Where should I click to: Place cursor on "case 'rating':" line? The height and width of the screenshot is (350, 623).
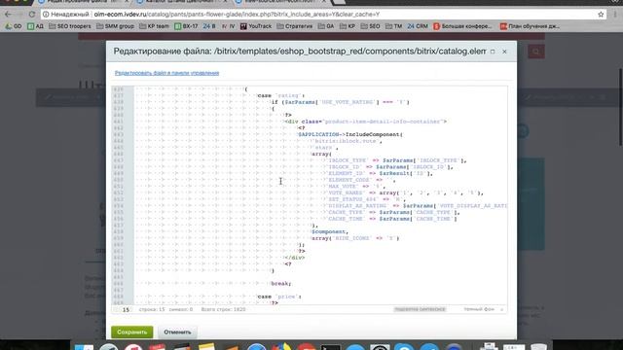point(281,95)
